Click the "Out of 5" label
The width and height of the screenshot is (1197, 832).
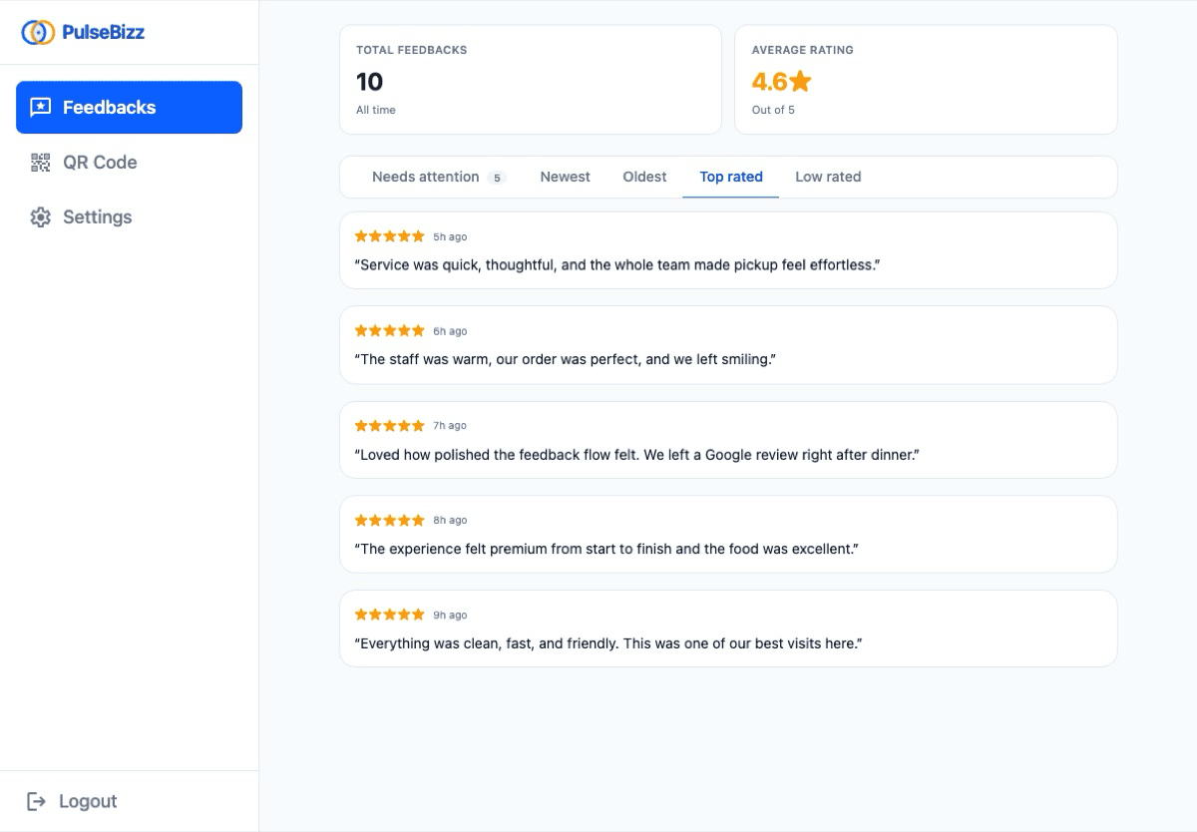click(x=773, y=110)
